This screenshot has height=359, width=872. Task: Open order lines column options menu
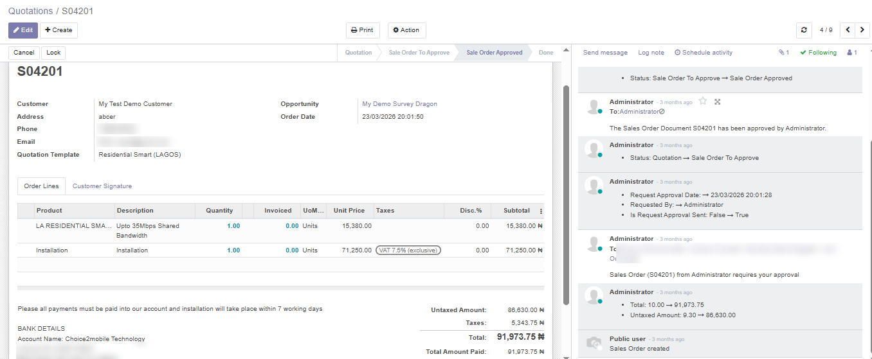click(540, 211)
